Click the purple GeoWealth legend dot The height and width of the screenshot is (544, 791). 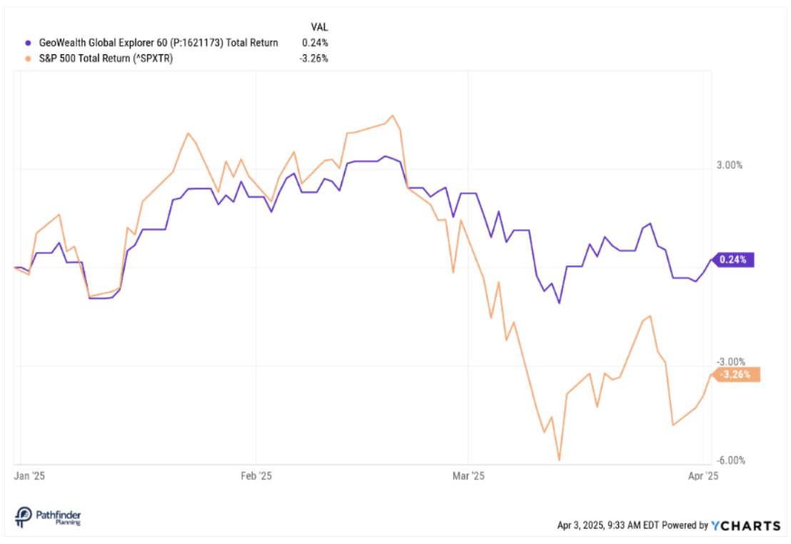[28, 43]
